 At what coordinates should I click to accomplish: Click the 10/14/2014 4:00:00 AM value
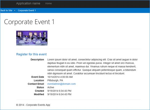(x=60, y=77)
